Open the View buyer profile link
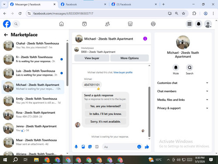Image resolution: width=218 pixels, height=164 pixels. (123, 73)
